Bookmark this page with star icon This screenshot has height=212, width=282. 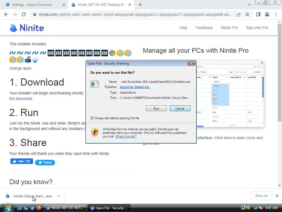tap(247, 14)
